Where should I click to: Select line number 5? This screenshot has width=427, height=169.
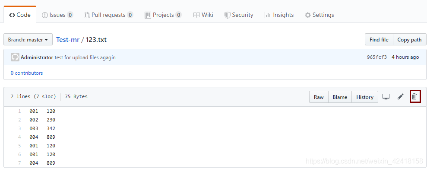19,146
